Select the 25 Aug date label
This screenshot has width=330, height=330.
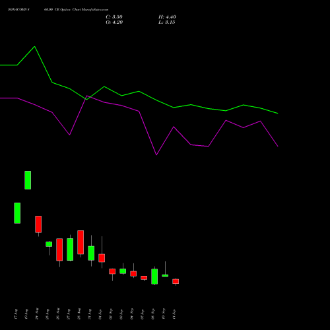tap(48, 314)
